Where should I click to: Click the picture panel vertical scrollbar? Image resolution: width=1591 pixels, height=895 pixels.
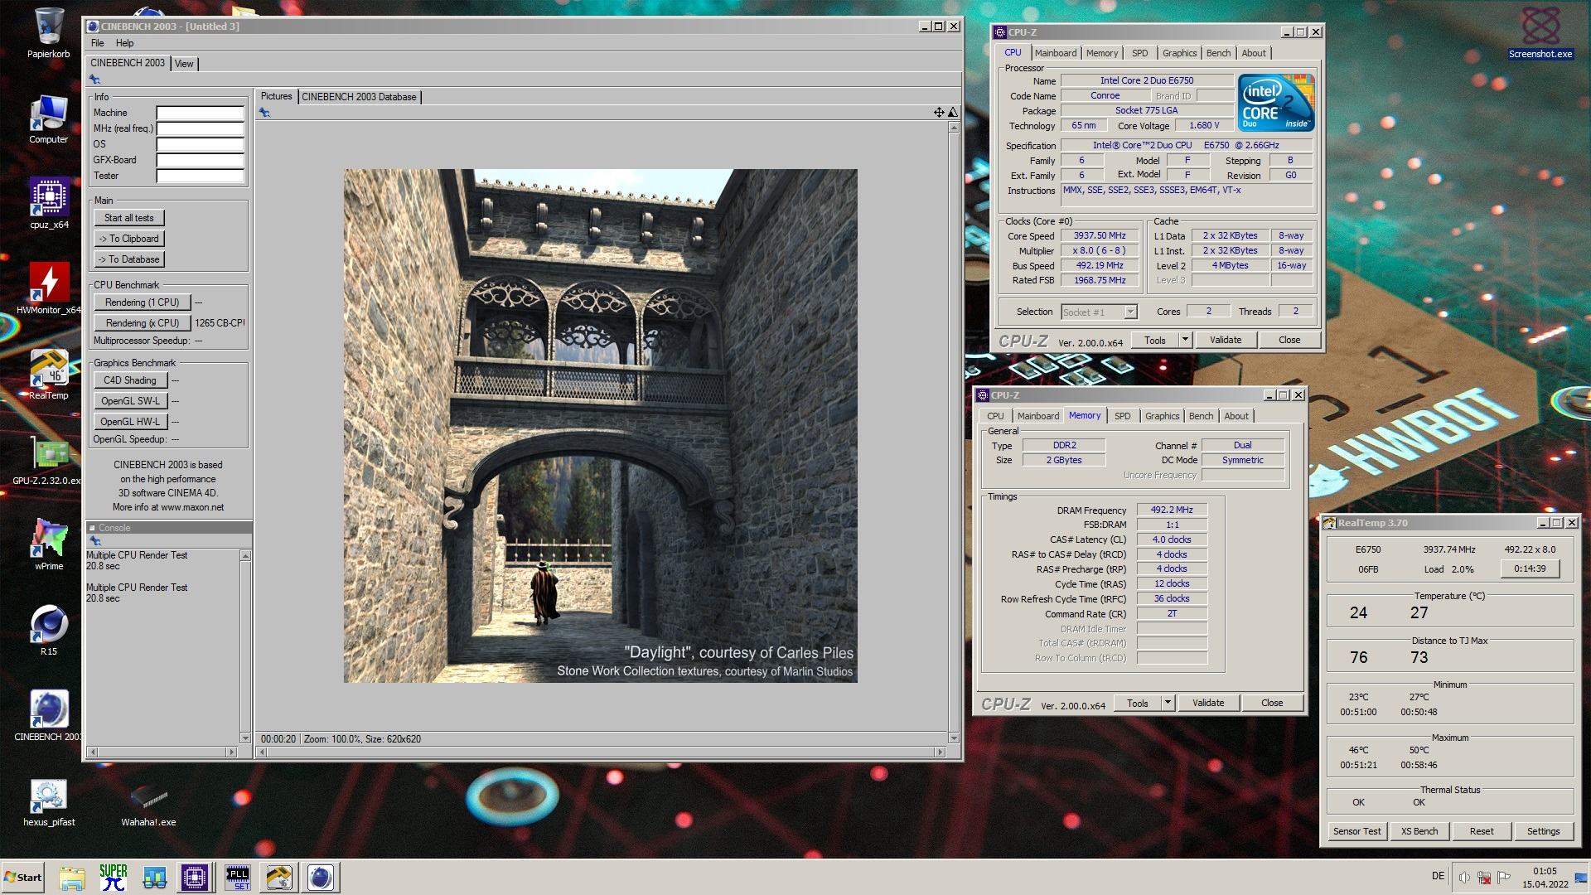click(x=954, y=433)
